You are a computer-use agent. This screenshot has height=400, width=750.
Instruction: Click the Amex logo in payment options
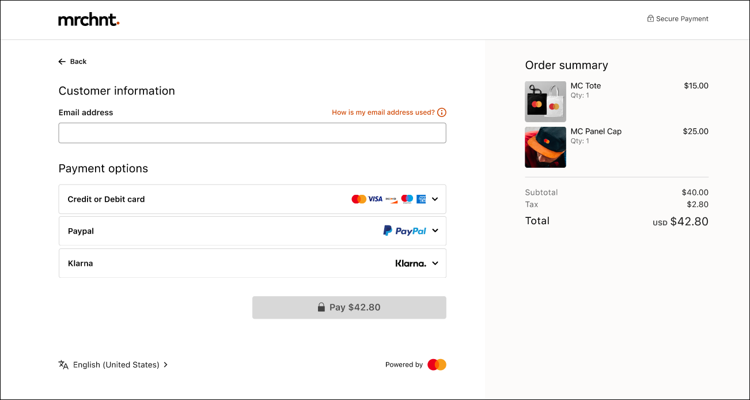421,199
